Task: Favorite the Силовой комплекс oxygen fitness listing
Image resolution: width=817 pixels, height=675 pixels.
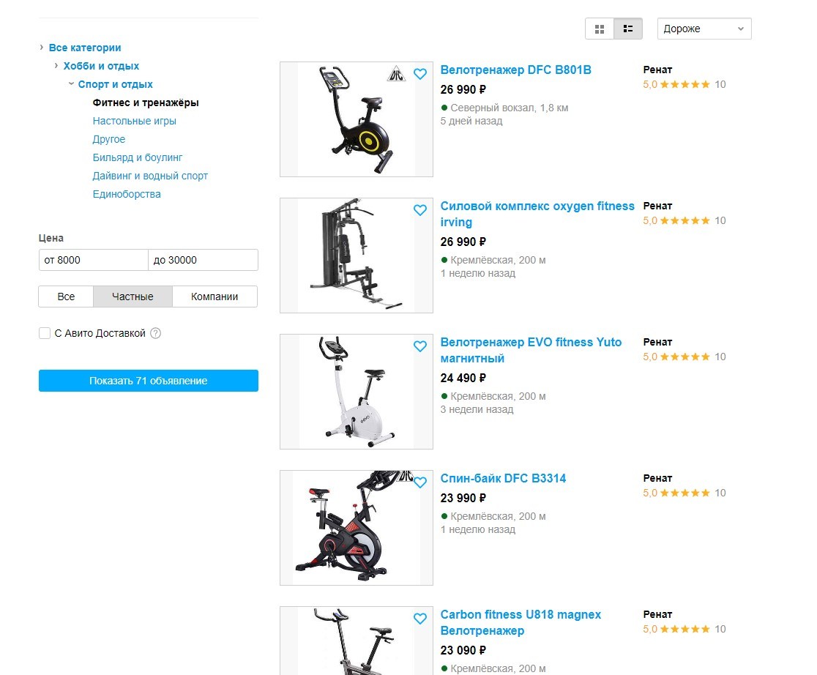Action: coord(420,210)
